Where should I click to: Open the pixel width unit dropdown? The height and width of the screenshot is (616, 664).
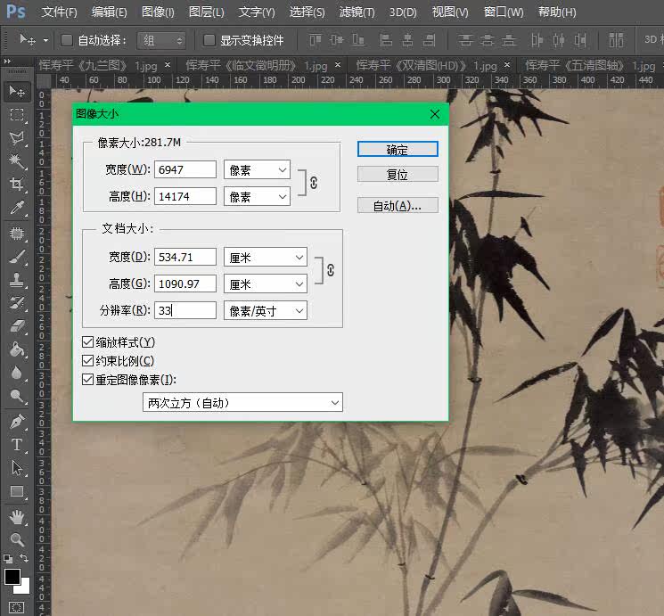tap(257, 170)
